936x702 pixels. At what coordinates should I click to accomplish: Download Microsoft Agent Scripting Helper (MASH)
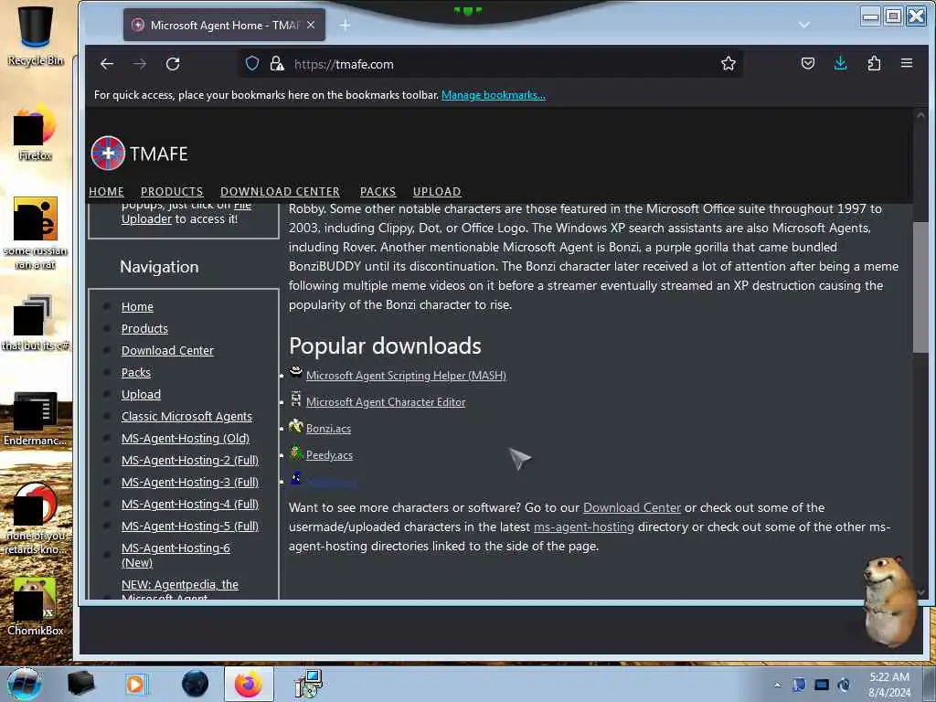point(406,376)
